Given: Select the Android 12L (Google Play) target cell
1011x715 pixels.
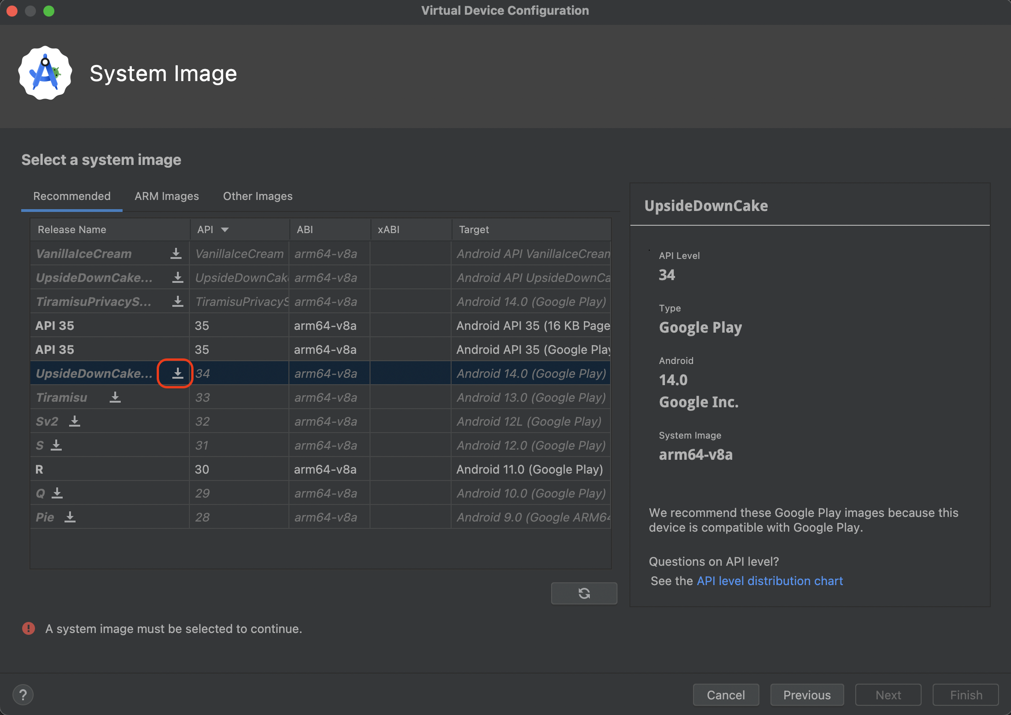Looking at the screenshot, I should coord(531,422).
